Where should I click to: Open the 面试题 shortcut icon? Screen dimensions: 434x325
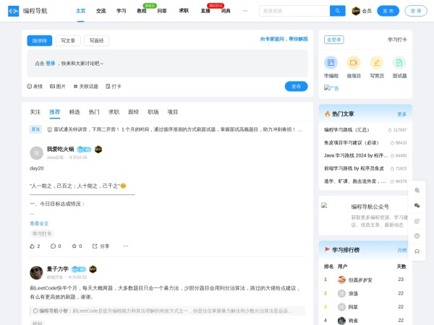tap(399, 63)
